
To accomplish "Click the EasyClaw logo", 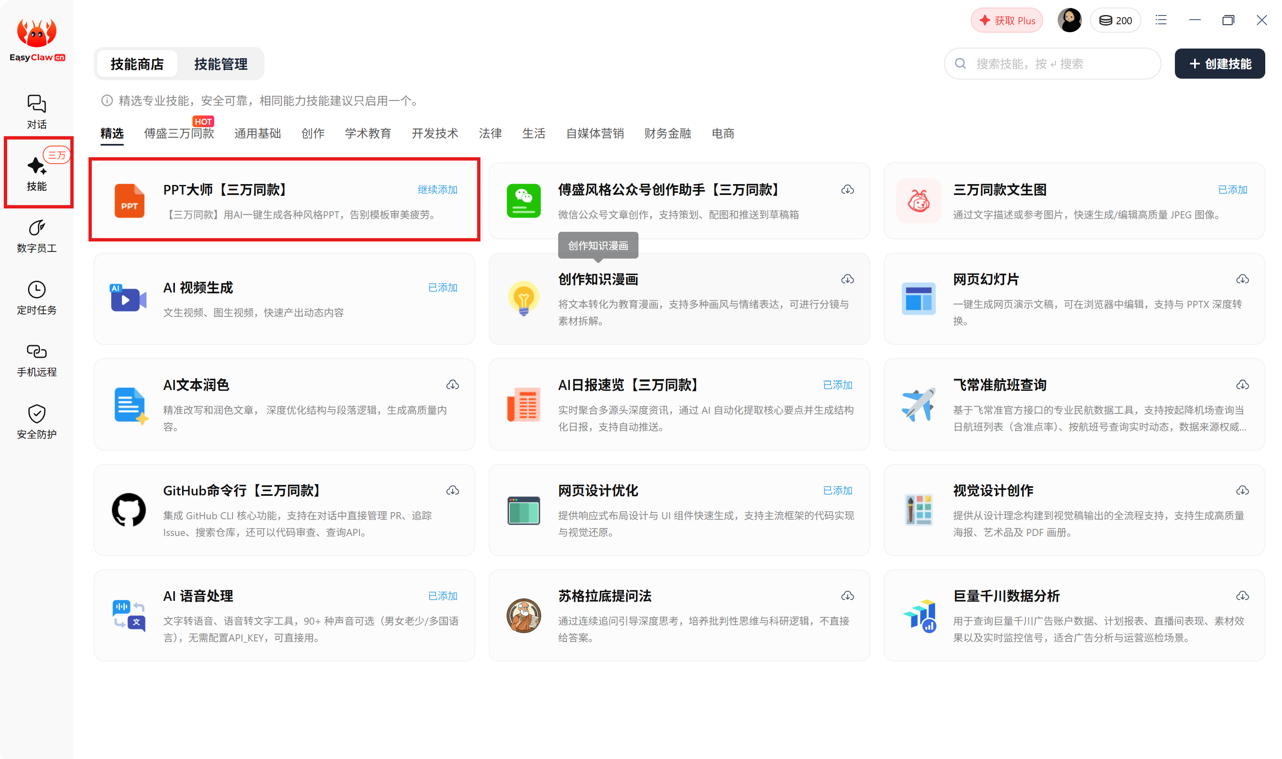I will 37,40.
